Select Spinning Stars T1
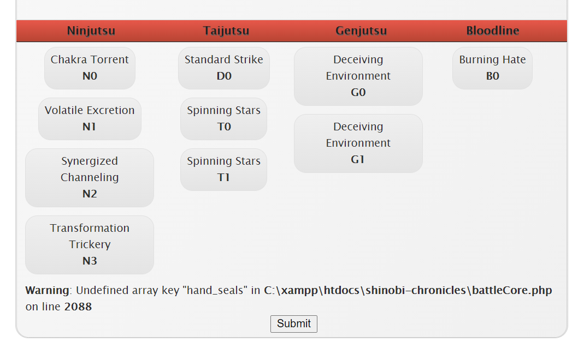 tap(223, 169)
